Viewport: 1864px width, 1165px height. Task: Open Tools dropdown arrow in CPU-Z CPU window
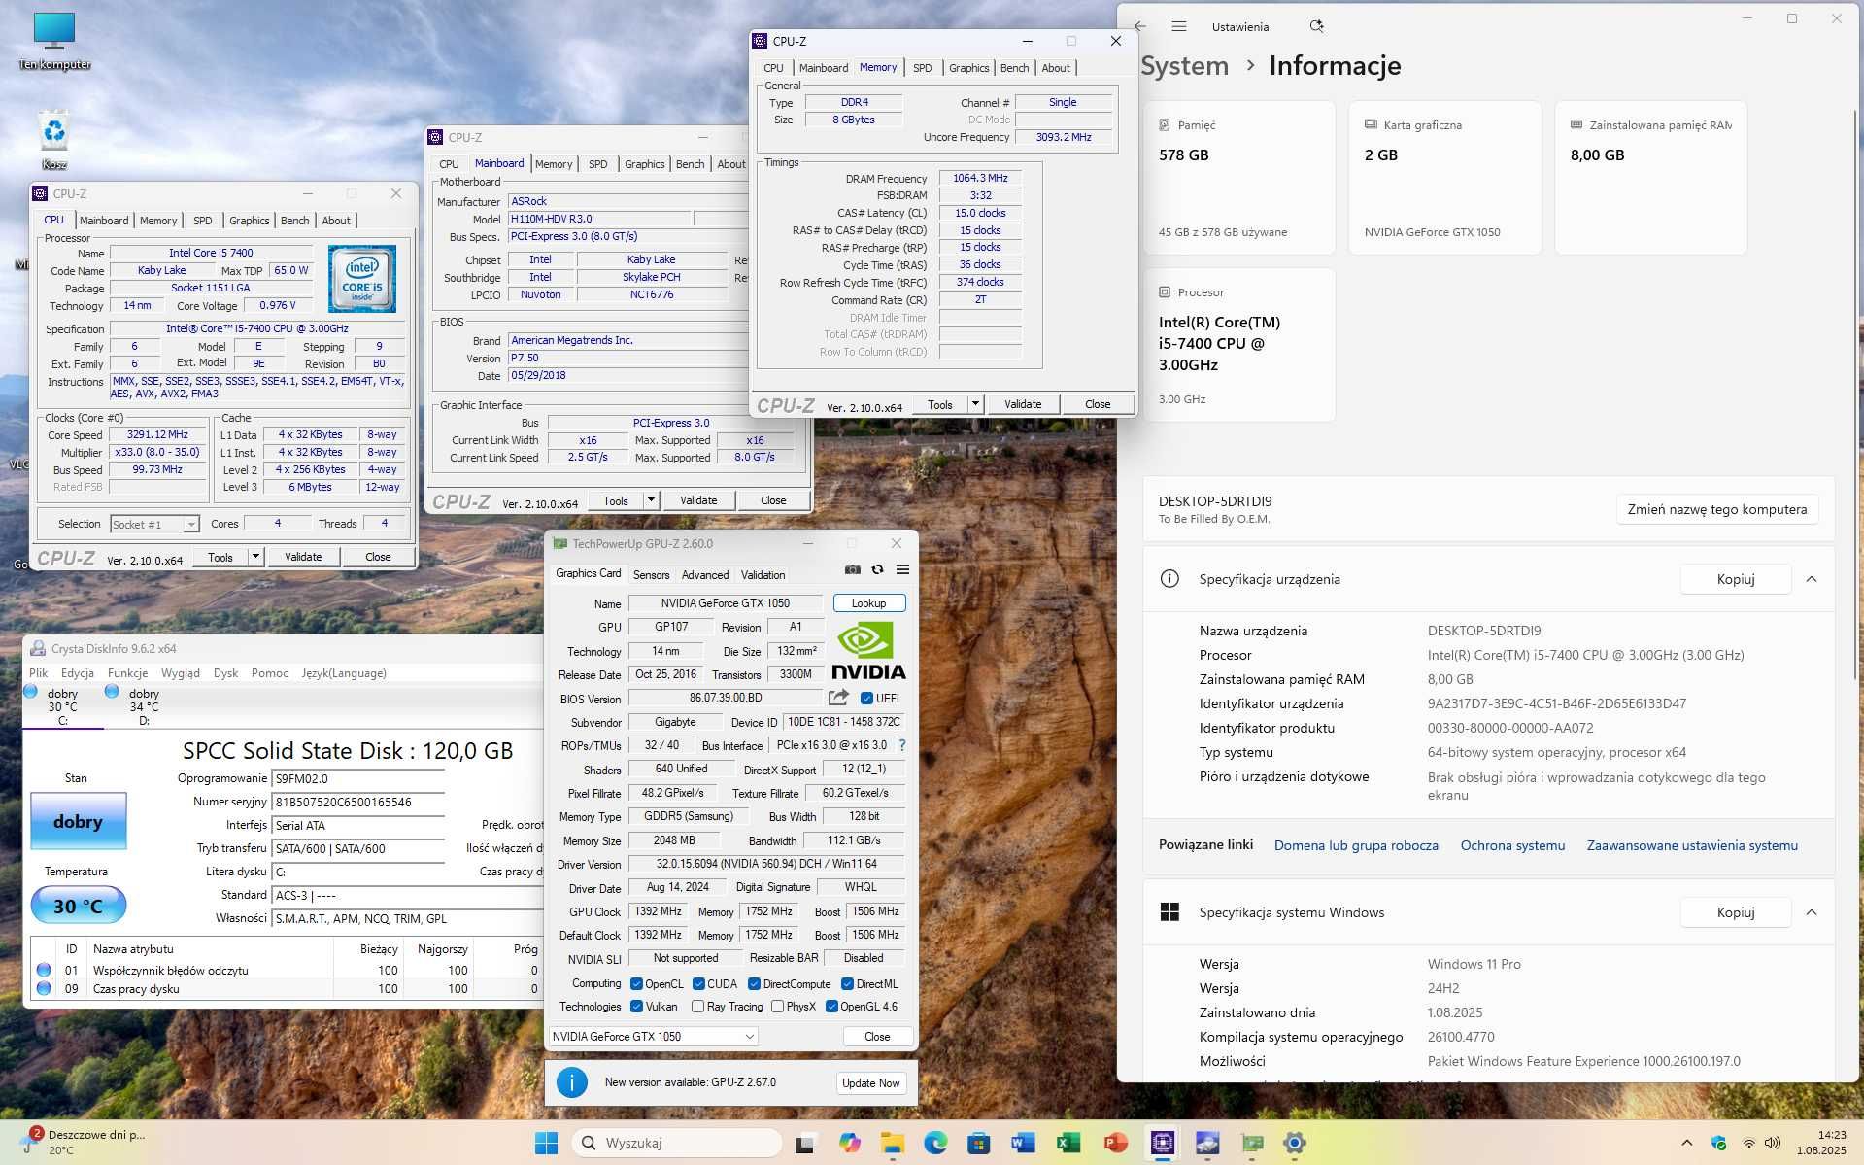click(x=255, y=557)
